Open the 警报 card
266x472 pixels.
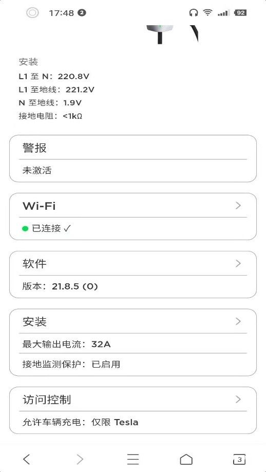point(133,158)
